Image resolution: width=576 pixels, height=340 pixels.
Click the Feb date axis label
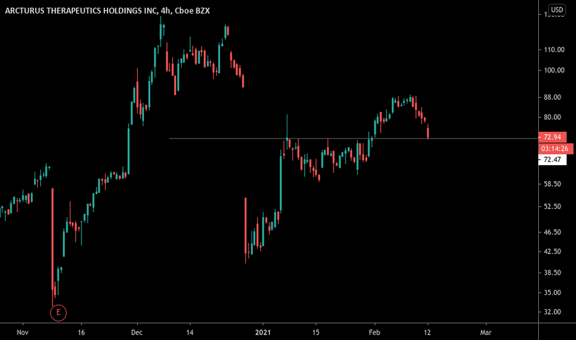coord(375,333)
